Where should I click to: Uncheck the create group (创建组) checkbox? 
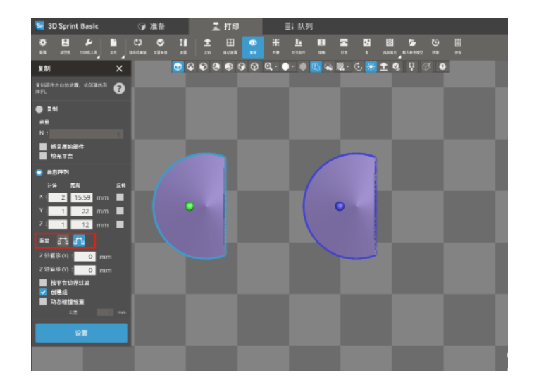pyautogui.click(x=43, y=292)
